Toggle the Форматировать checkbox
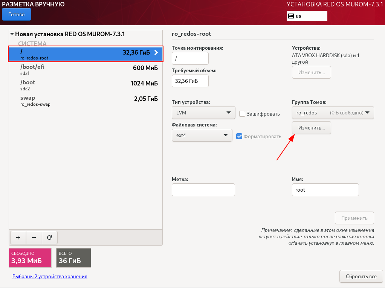Viewport: 385px width, 288px height. pyautogui.click(x=239, y=136)
